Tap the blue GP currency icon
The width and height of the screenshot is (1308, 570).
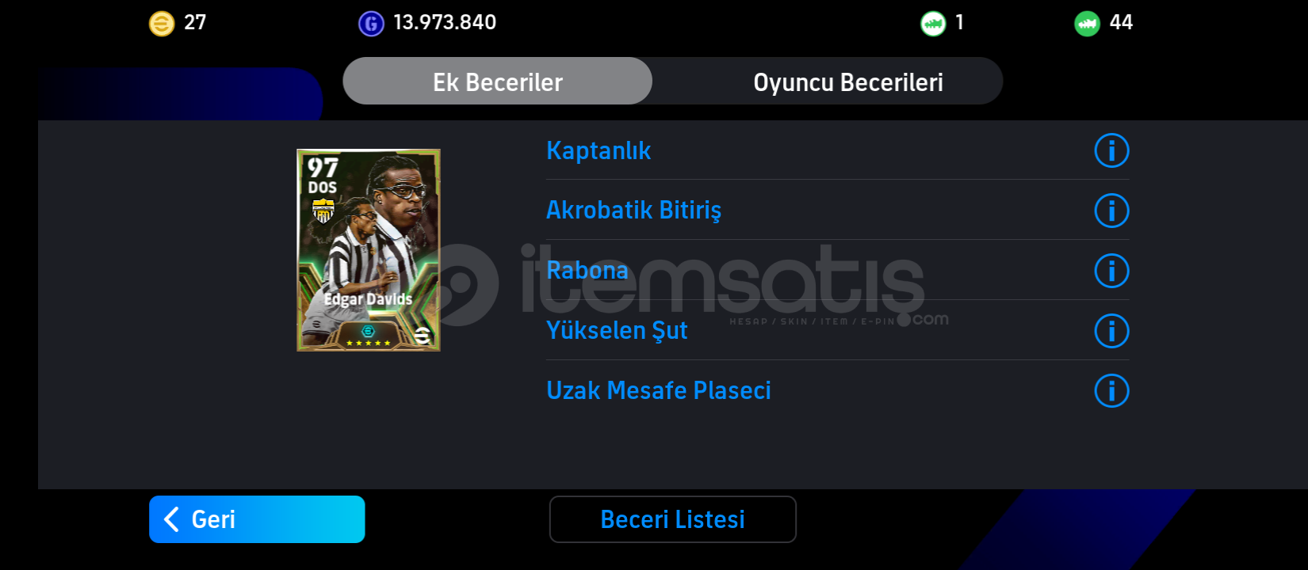point(371,24)
